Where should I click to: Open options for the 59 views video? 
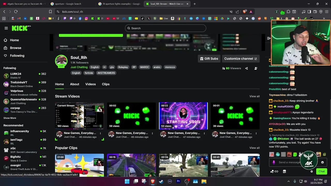(152, 133)
